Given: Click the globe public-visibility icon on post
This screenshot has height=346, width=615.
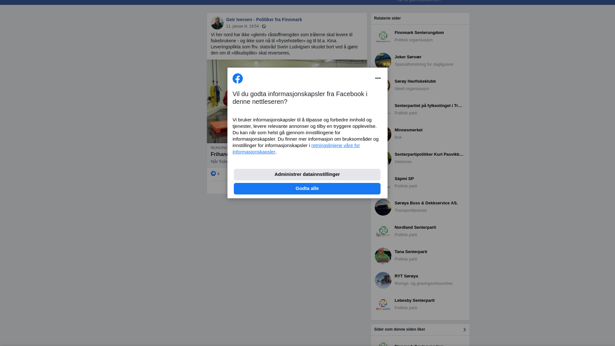Looking at the screenshot, I should tap(264, 26).
